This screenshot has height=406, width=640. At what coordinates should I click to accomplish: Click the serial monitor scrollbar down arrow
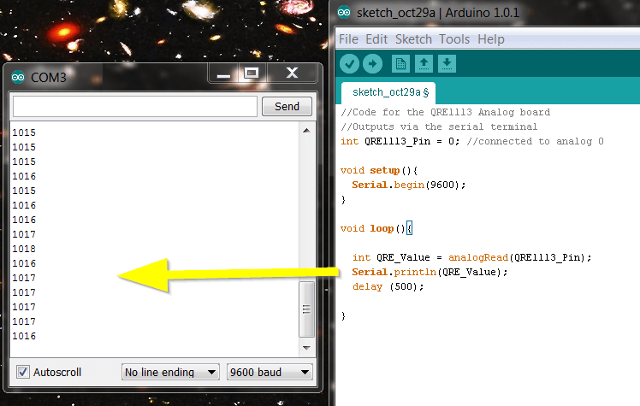[x=306, y=348]
